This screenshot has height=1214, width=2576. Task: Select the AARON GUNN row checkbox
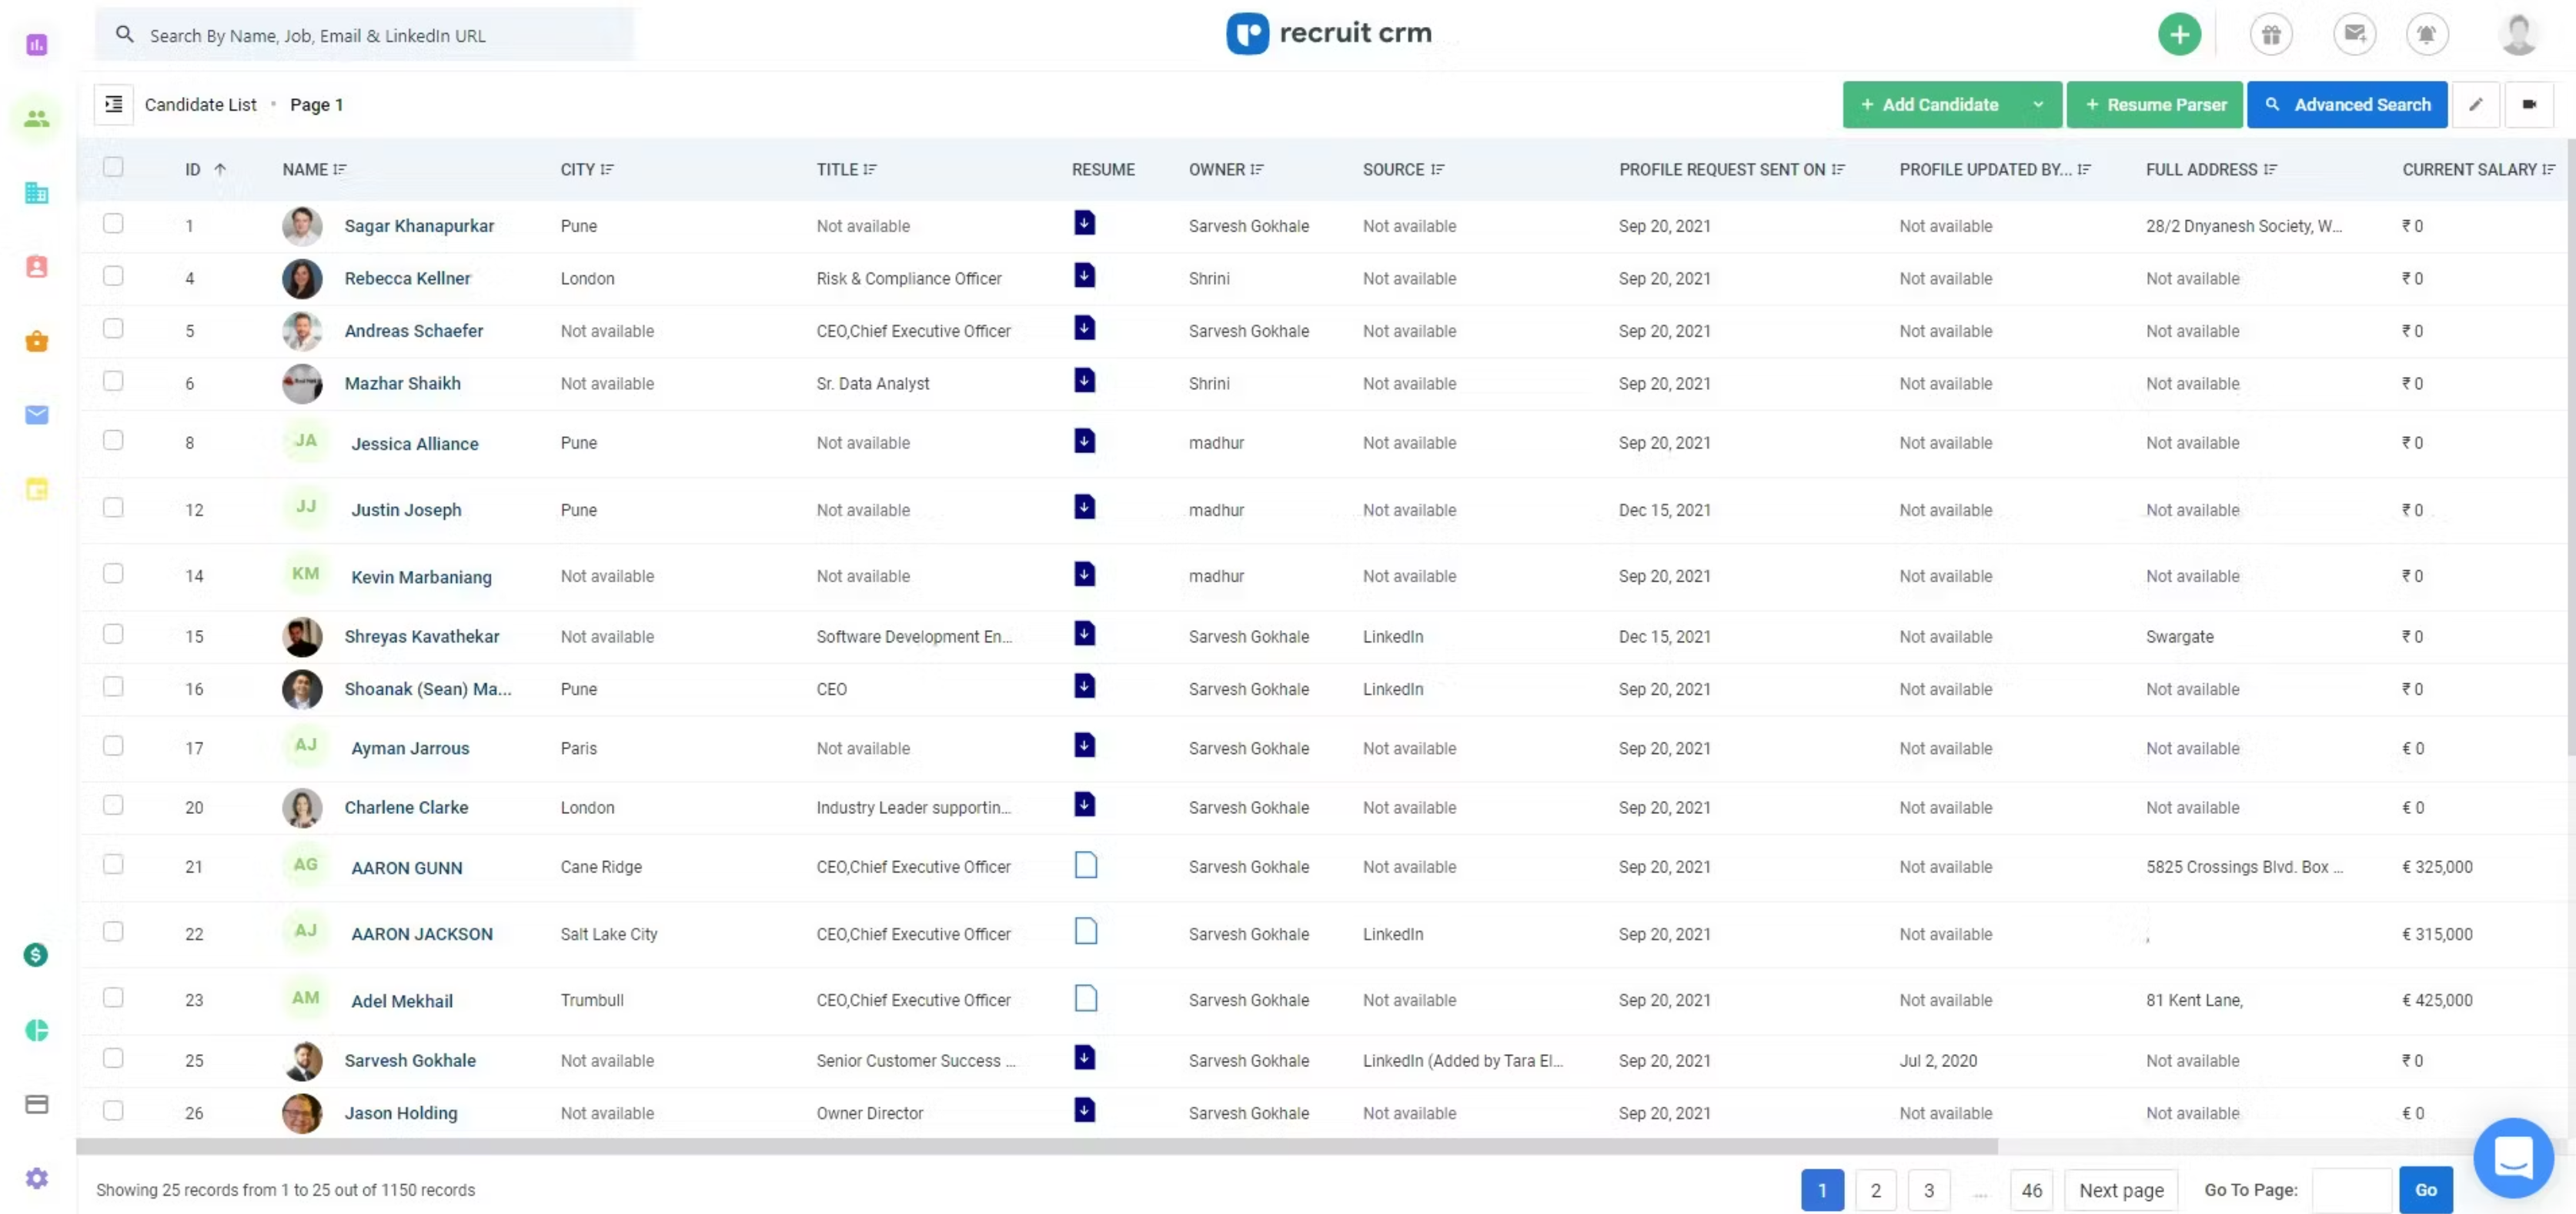point(113,865)
